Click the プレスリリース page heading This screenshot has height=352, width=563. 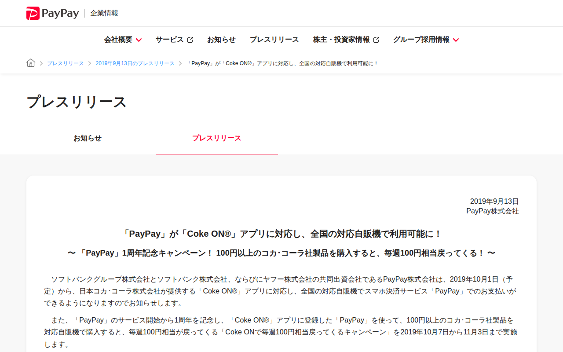tap(77, 102)
